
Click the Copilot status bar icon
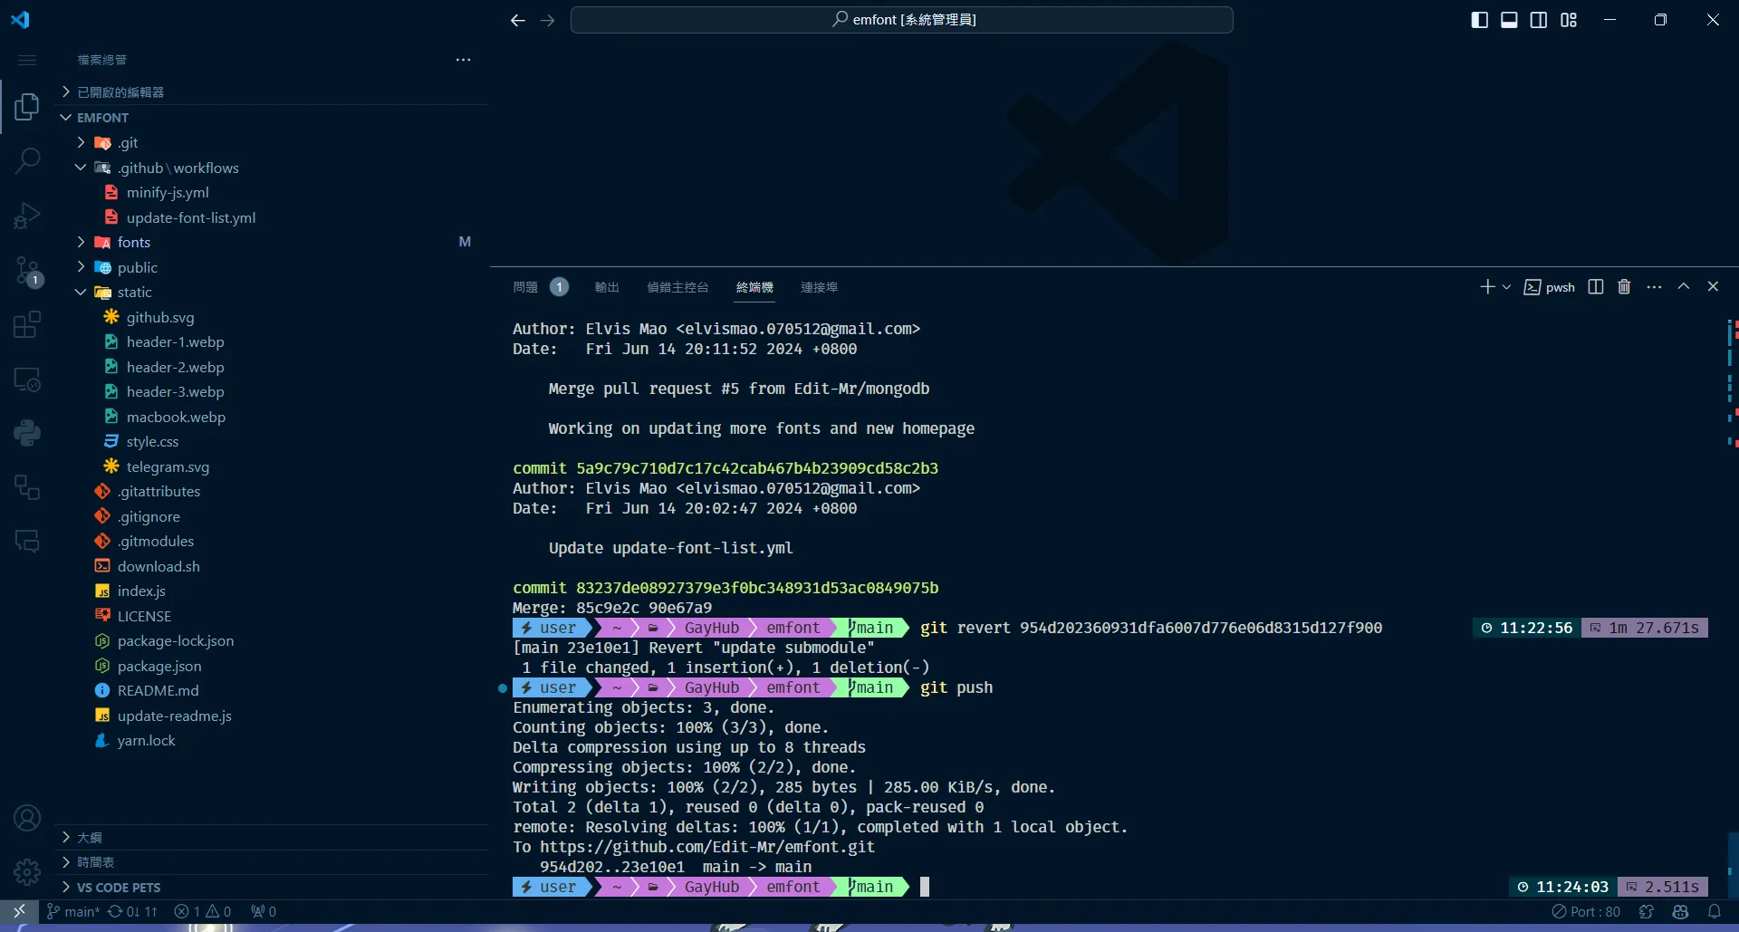[x=1681, y=911]
